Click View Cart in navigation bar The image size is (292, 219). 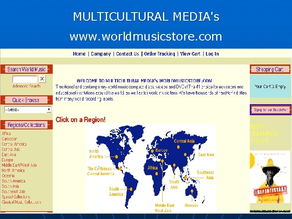tap(190, 54)
